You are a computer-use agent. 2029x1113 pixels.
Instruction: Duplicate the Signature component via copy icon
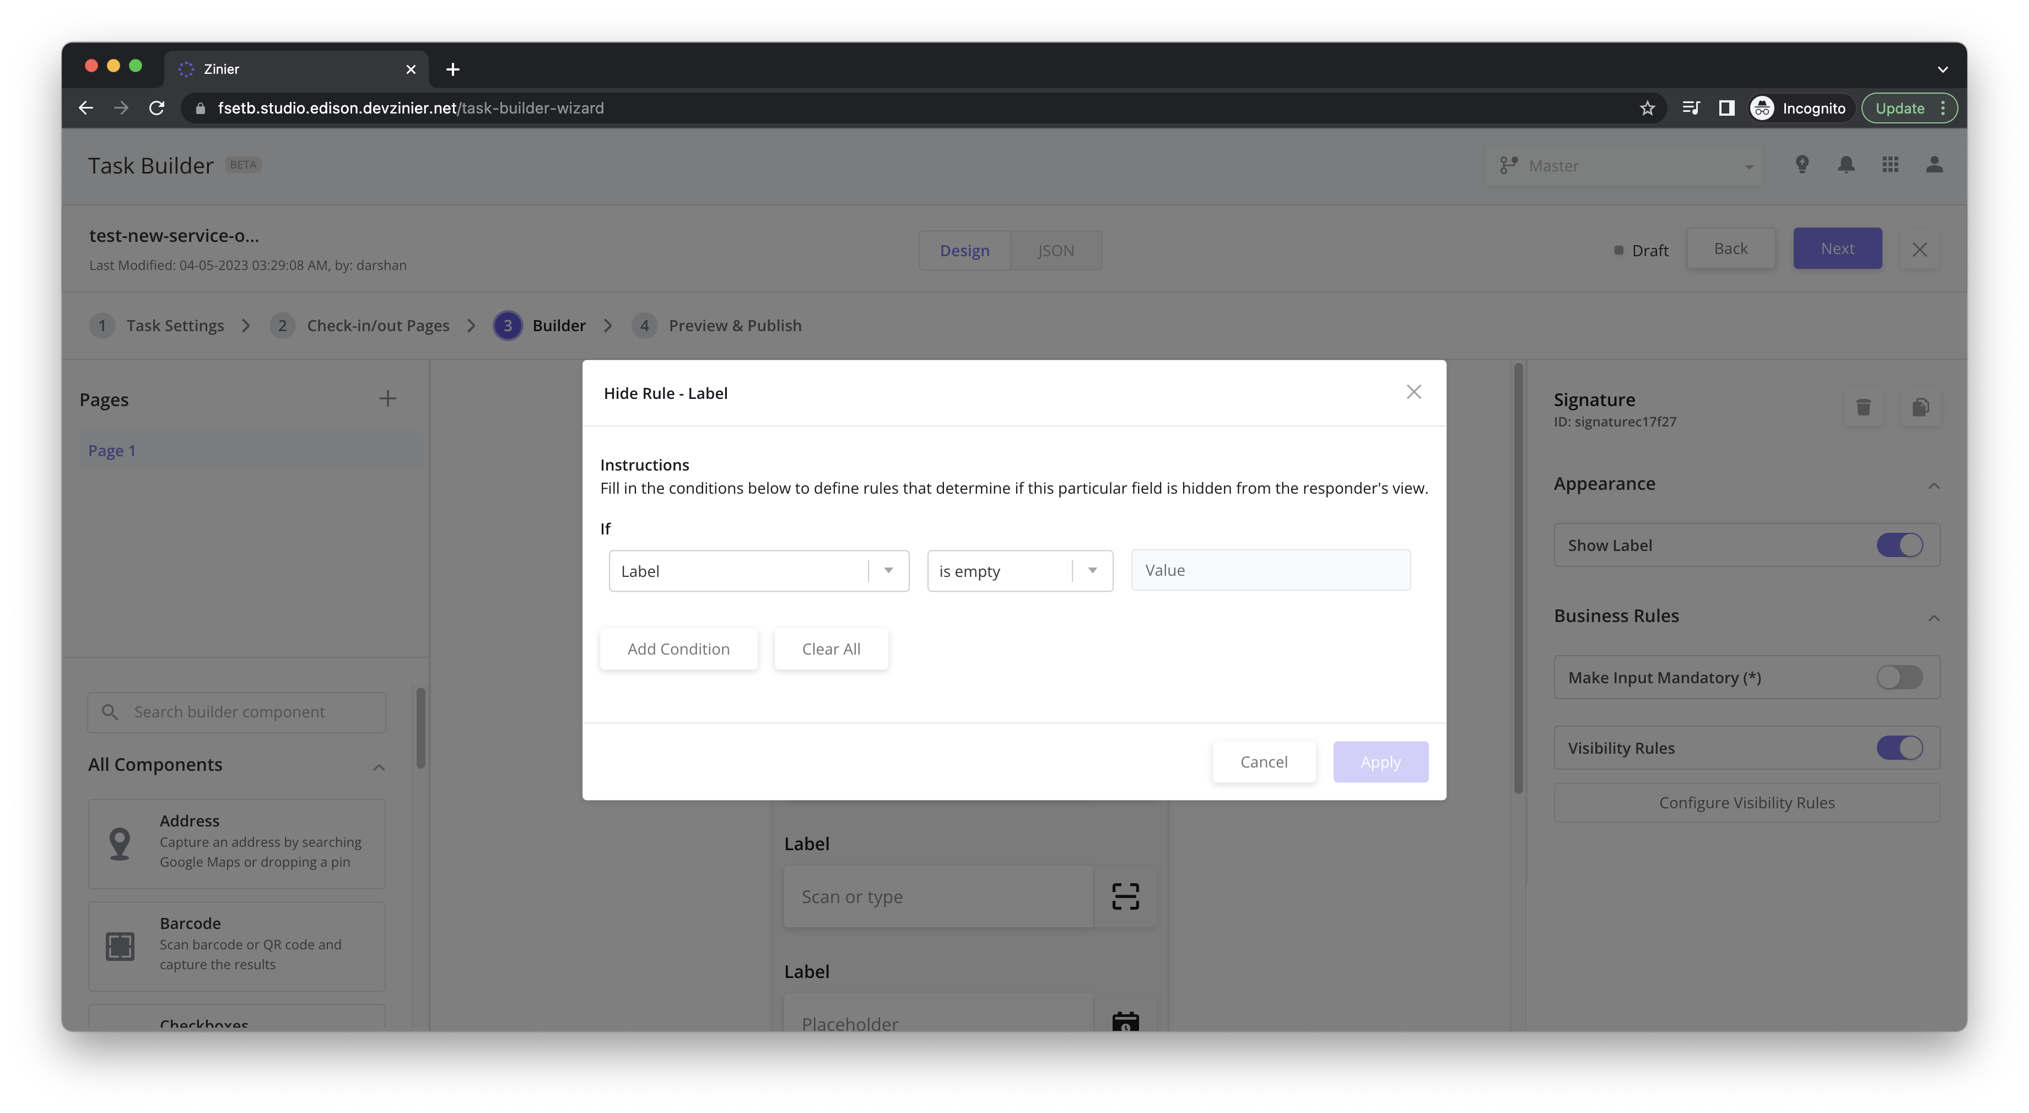tap(1919, 407)
